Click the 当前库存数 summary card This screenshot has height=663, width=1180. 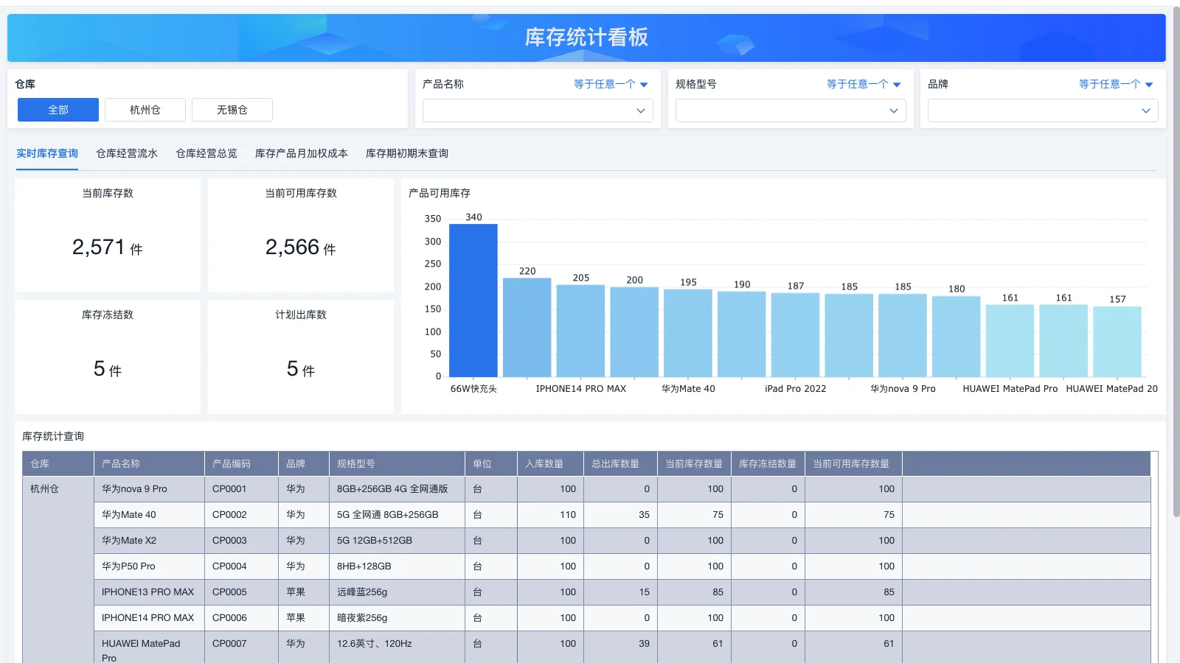point(107,235)
